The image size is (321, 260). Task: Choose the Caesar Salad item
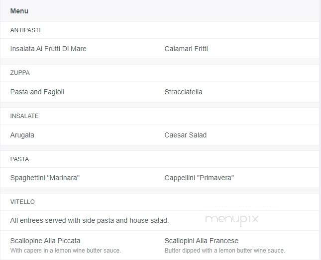click(186, 135)
